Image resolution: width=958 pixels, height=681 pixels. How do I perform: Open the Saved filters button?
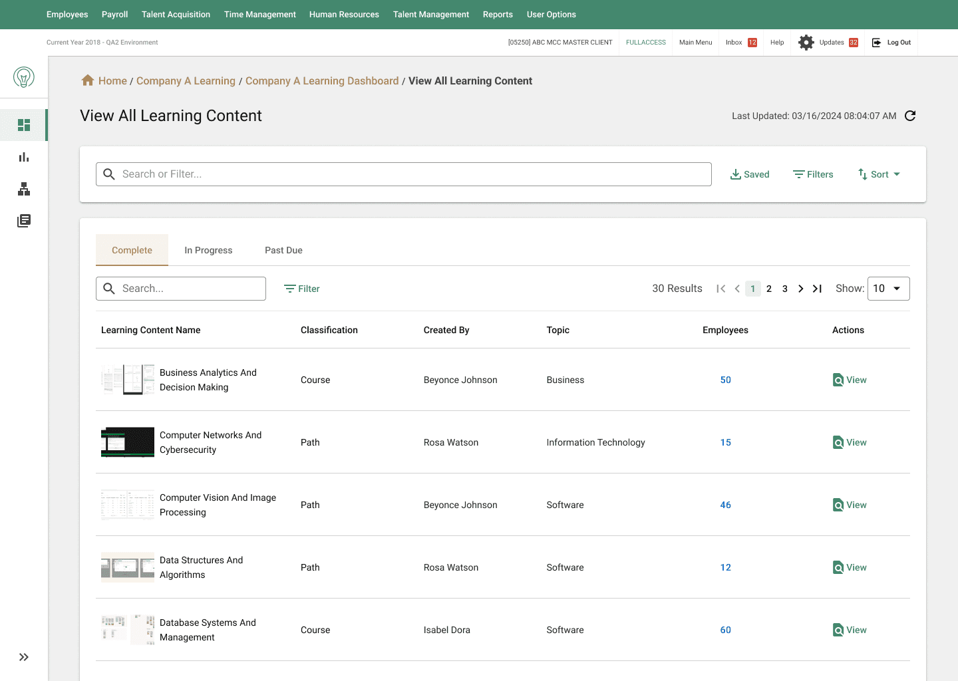(750, 174)
